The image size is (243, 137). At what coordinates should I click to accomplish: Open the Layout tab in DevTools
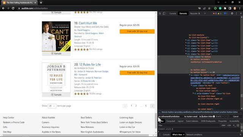pyautogui.click(x=181, y=121)
